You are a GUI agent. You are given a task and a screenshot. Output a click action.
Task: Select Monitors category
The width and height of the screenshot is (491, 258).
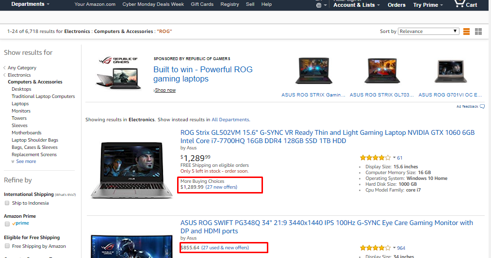pos(21,111)
